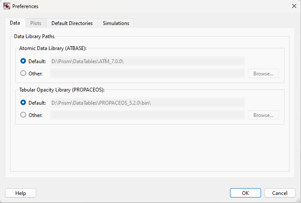Select Default radio for Tabular Opacity Library
The width and height of the screenshot is (301, 203).
(23, 103)
